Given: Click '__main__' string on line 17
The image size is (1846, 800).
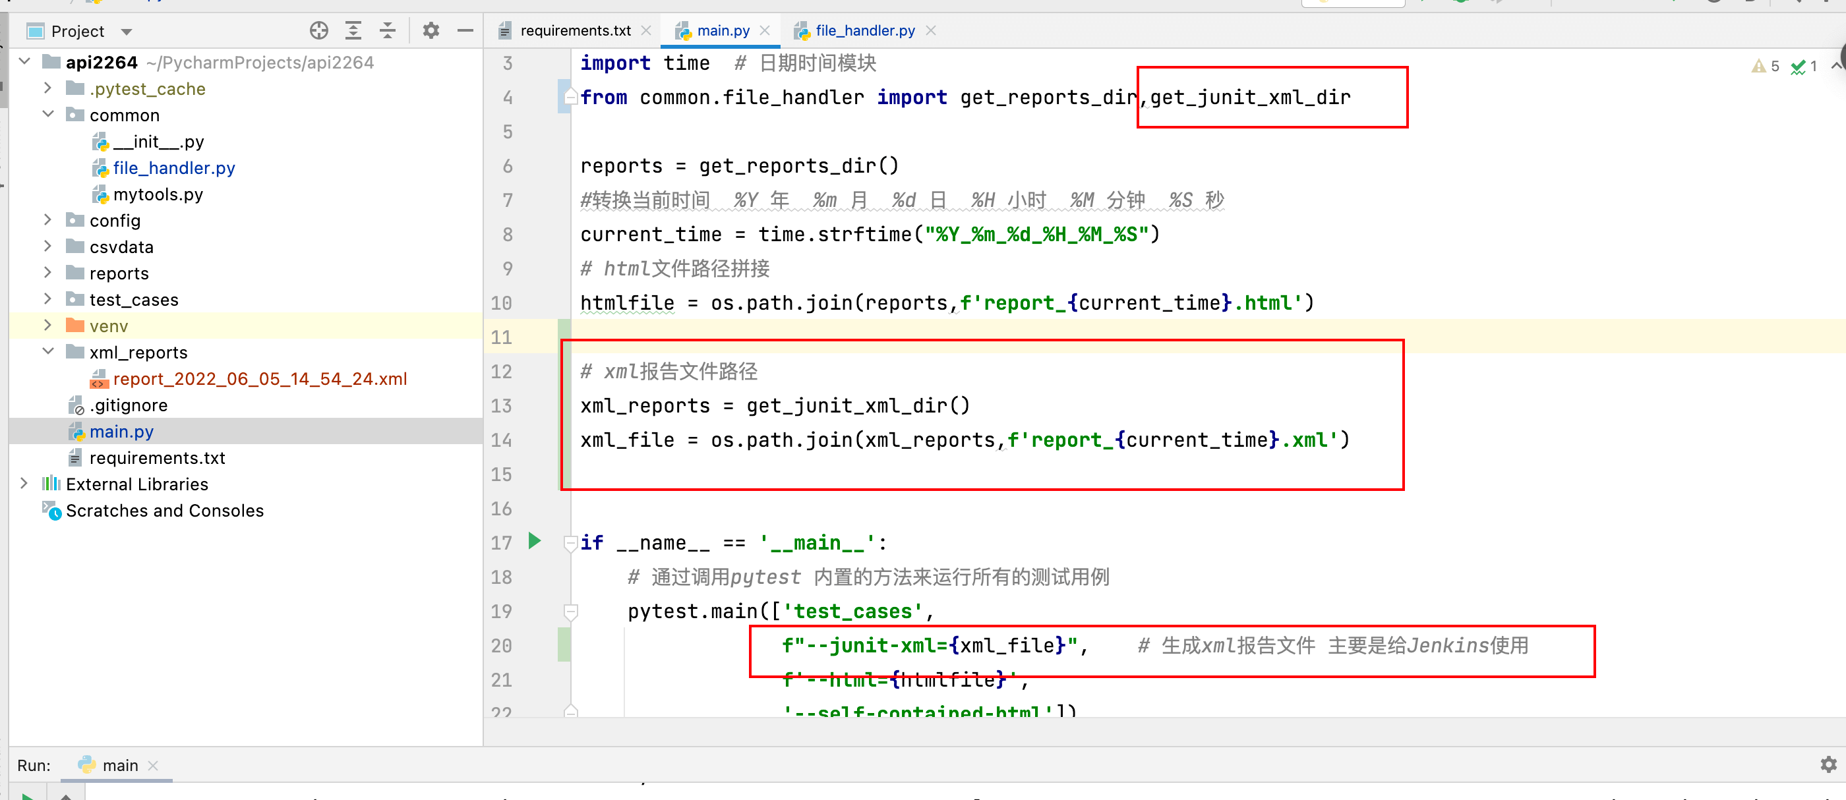Looking at the screenshot, I should click(817, 543).
